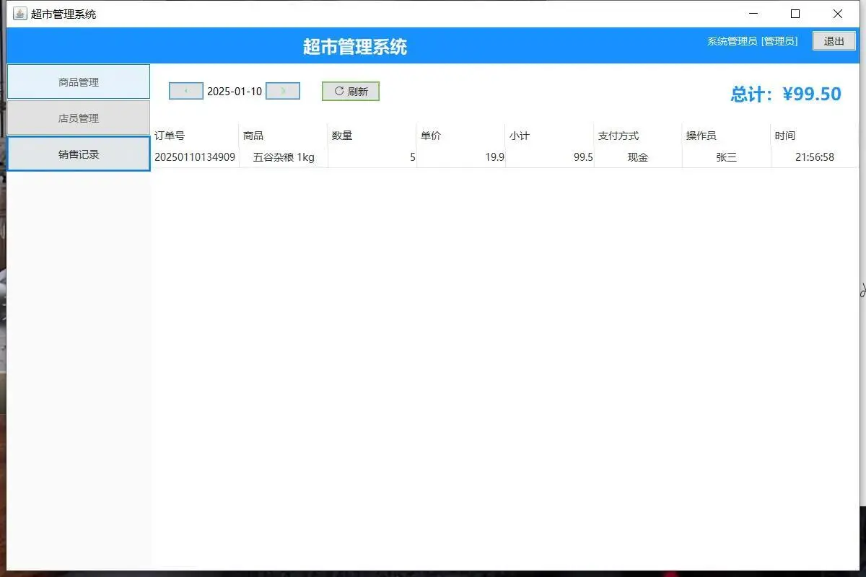The image size is (866, 577).
Task: Select the 销售记录 sidebar tab
Action: pyautogui.click(x=78, y=154)
